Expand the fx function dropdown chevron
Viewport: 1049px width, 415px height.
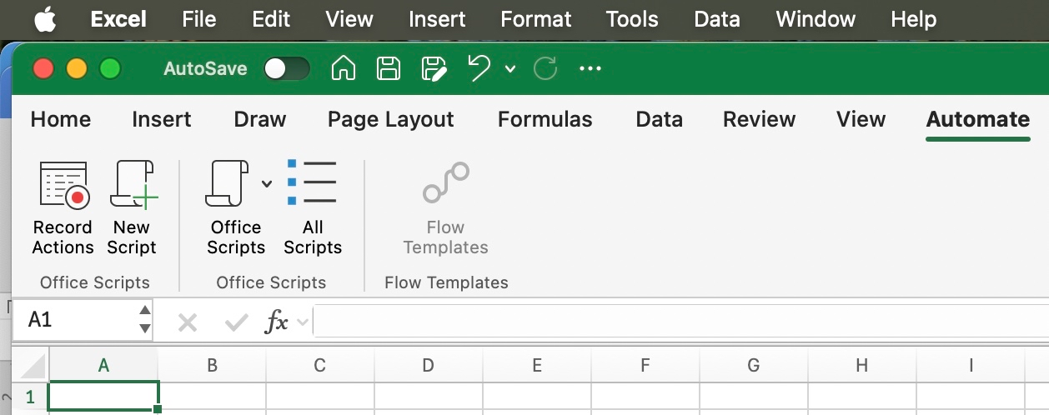[303, 322]
